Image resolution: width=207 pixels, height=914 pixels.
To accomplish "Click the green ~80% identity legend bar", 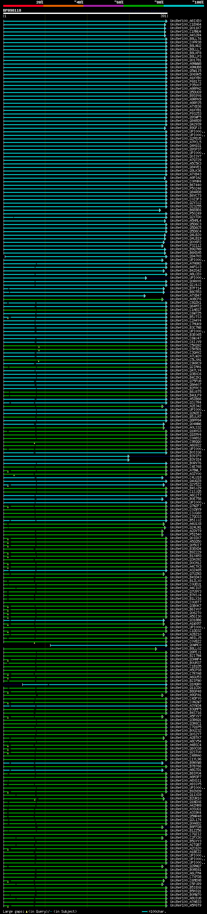I will [x=144, y=6].
